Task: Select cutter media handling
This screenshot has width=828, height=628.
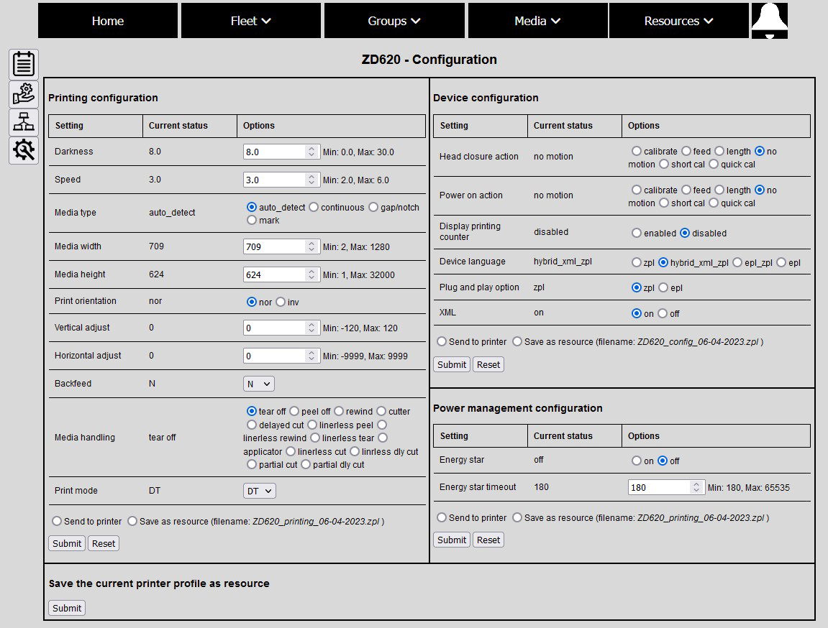Action: tap(381, 411)
